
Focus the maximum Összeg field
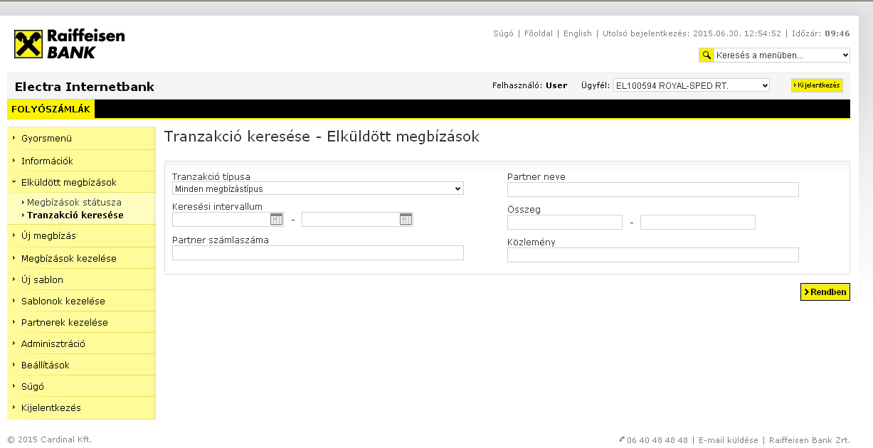click(x=698, y=223)
